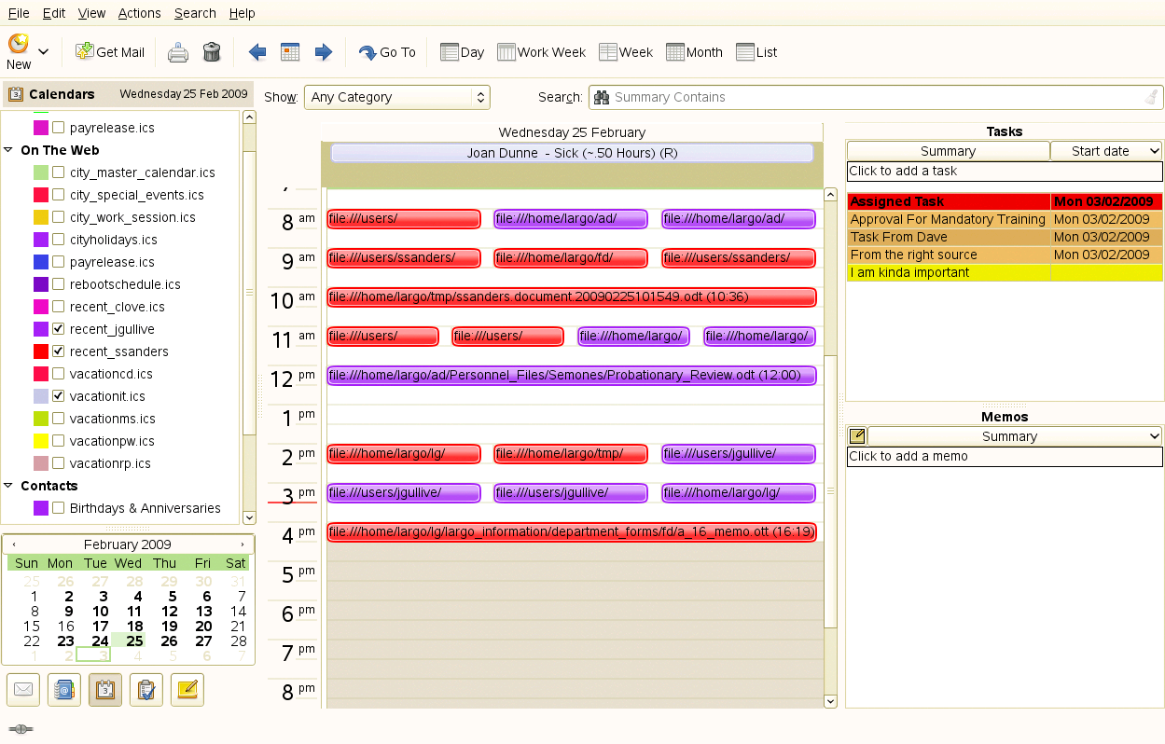Open the Mail component switcher button
The width and height of the screenshot is (1165, 744).
point(23,690)
